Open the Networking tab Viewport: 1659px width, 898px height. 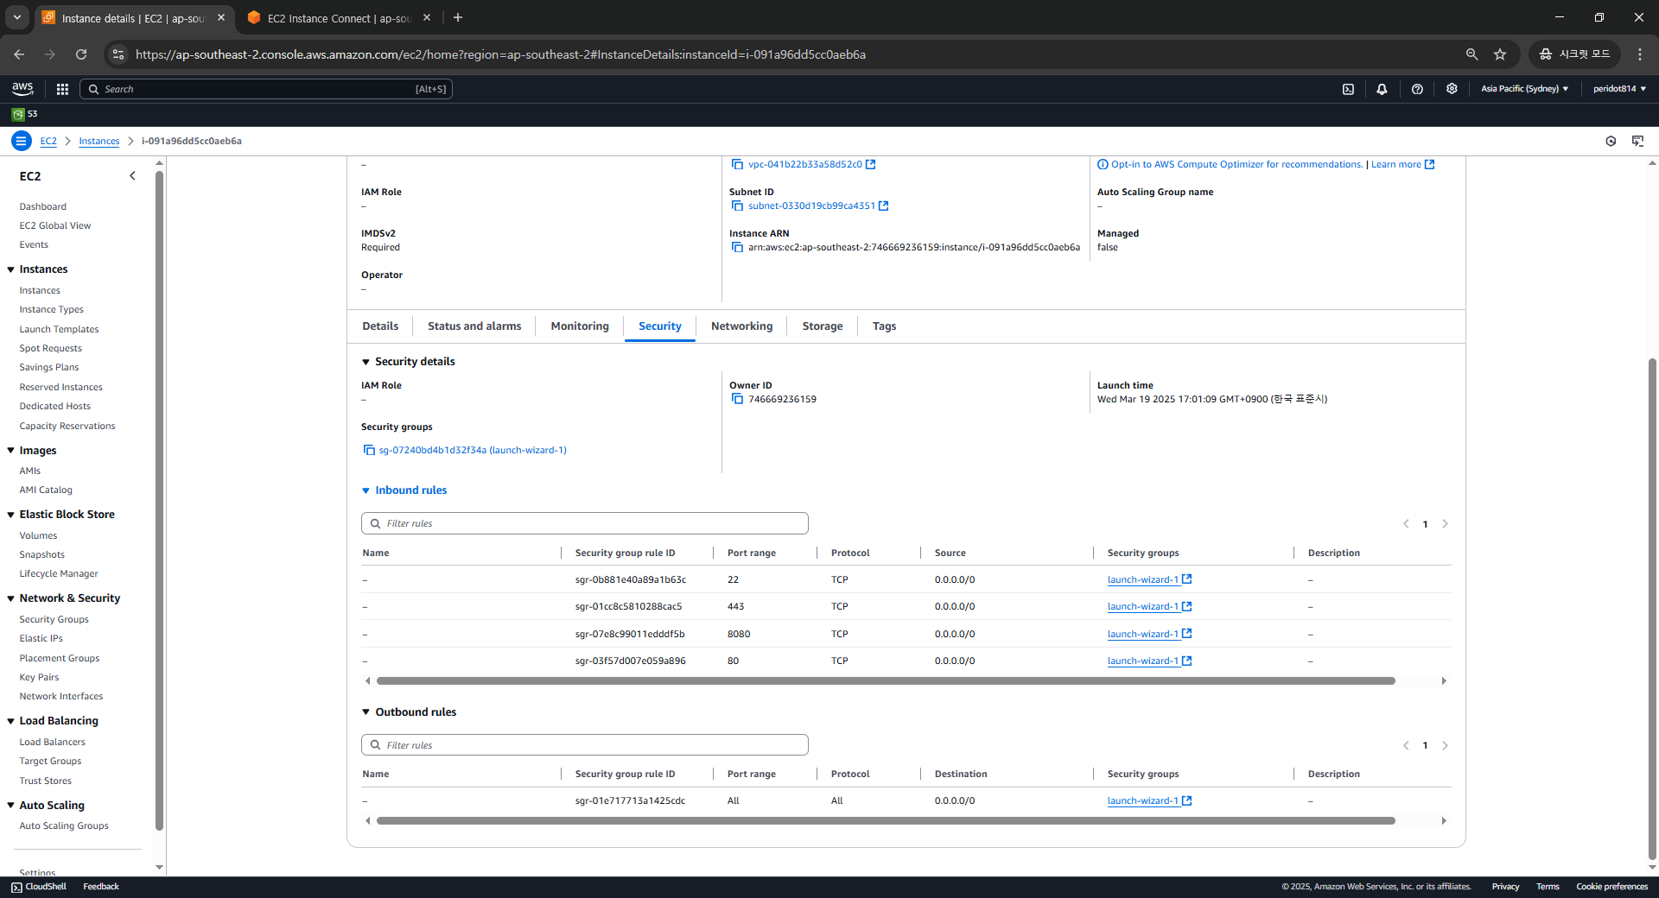(741, 326)
